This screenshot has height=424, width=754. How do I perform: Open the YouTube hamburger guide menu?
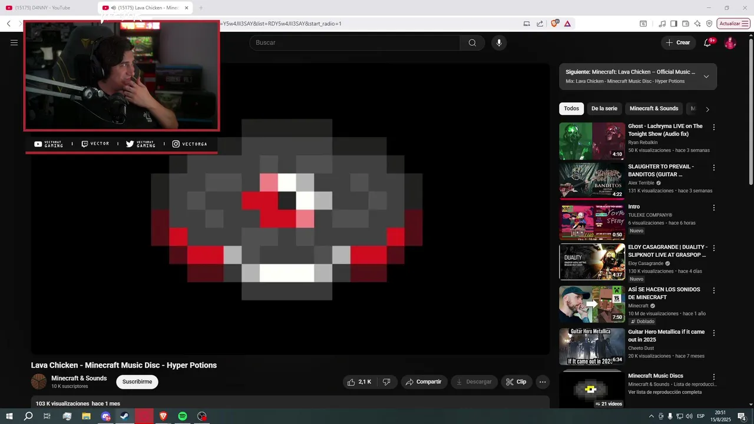coord(14,42)
